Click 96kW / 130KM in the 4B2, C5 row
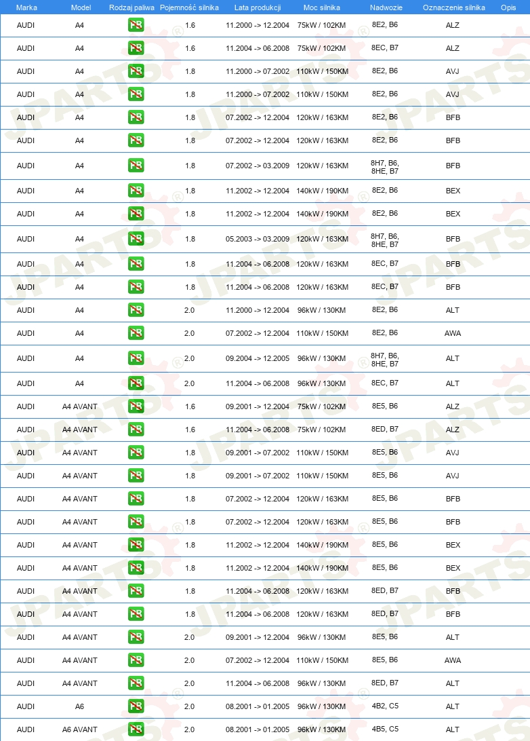530x741 pixels. (x=321, y=706)
